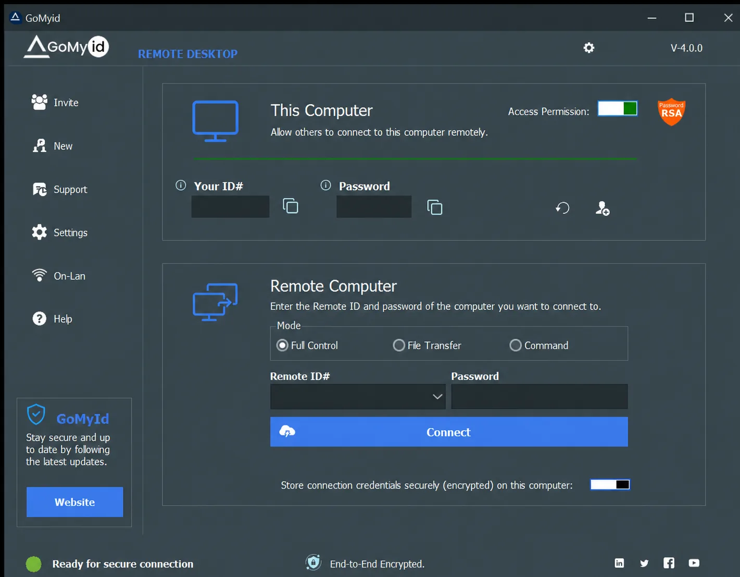Open LinkedIn icon in footer
Viewport: 740px width, 577px height.
619,563
